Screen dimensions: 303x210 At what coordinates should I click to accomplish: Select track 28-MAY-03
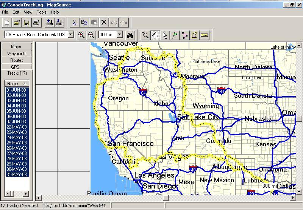[17, 159]
